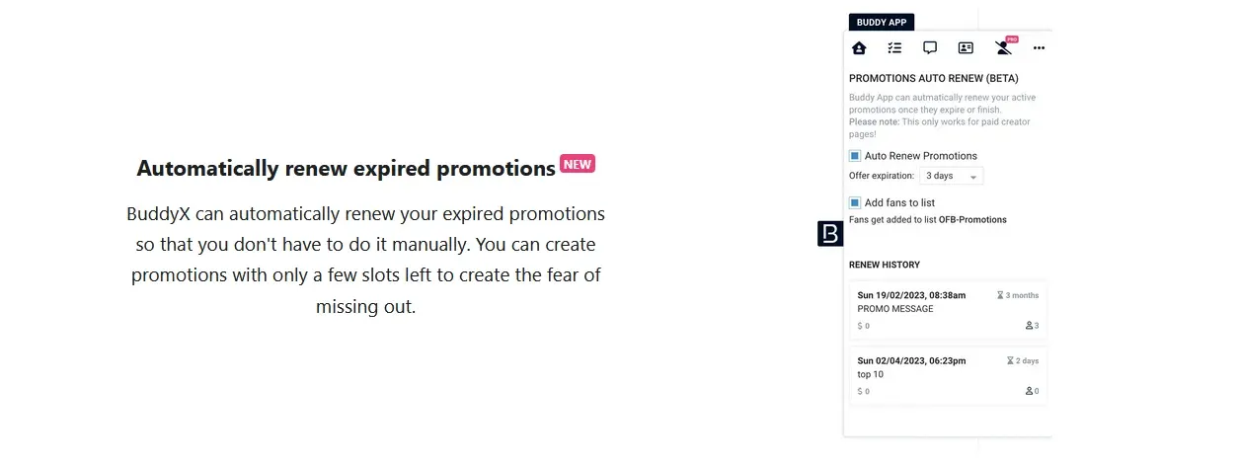Open the PROMO MESSAGE renew history entry
This screenshot has height=463, width=1239.
pos(948,310)
